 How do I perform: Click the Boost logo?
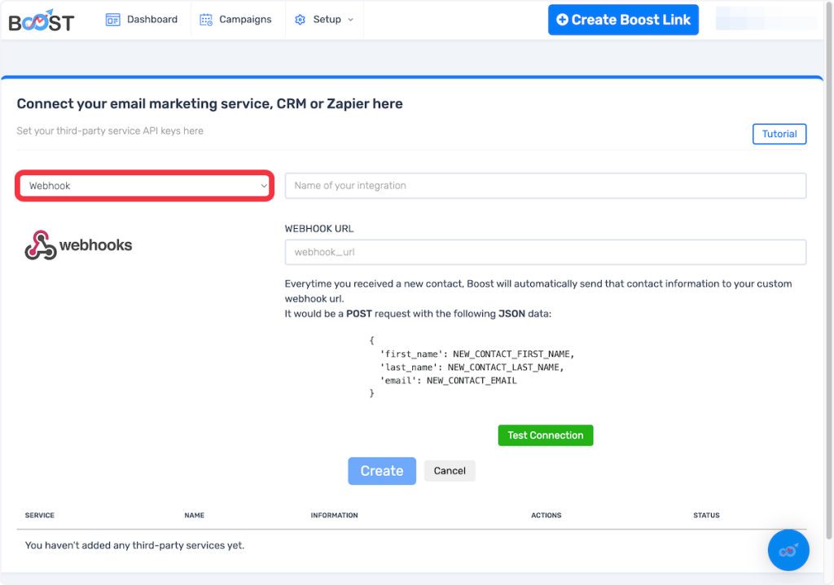coord(41,20)
